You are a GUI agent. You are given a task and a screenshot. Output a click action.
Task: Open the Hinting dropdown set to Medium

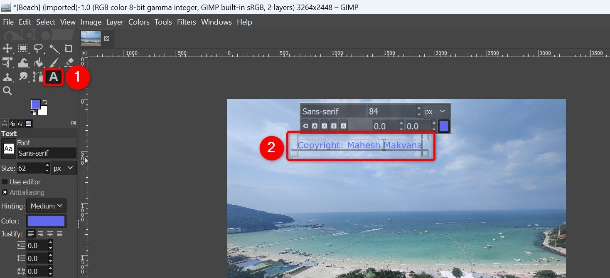tap(46, 206)
